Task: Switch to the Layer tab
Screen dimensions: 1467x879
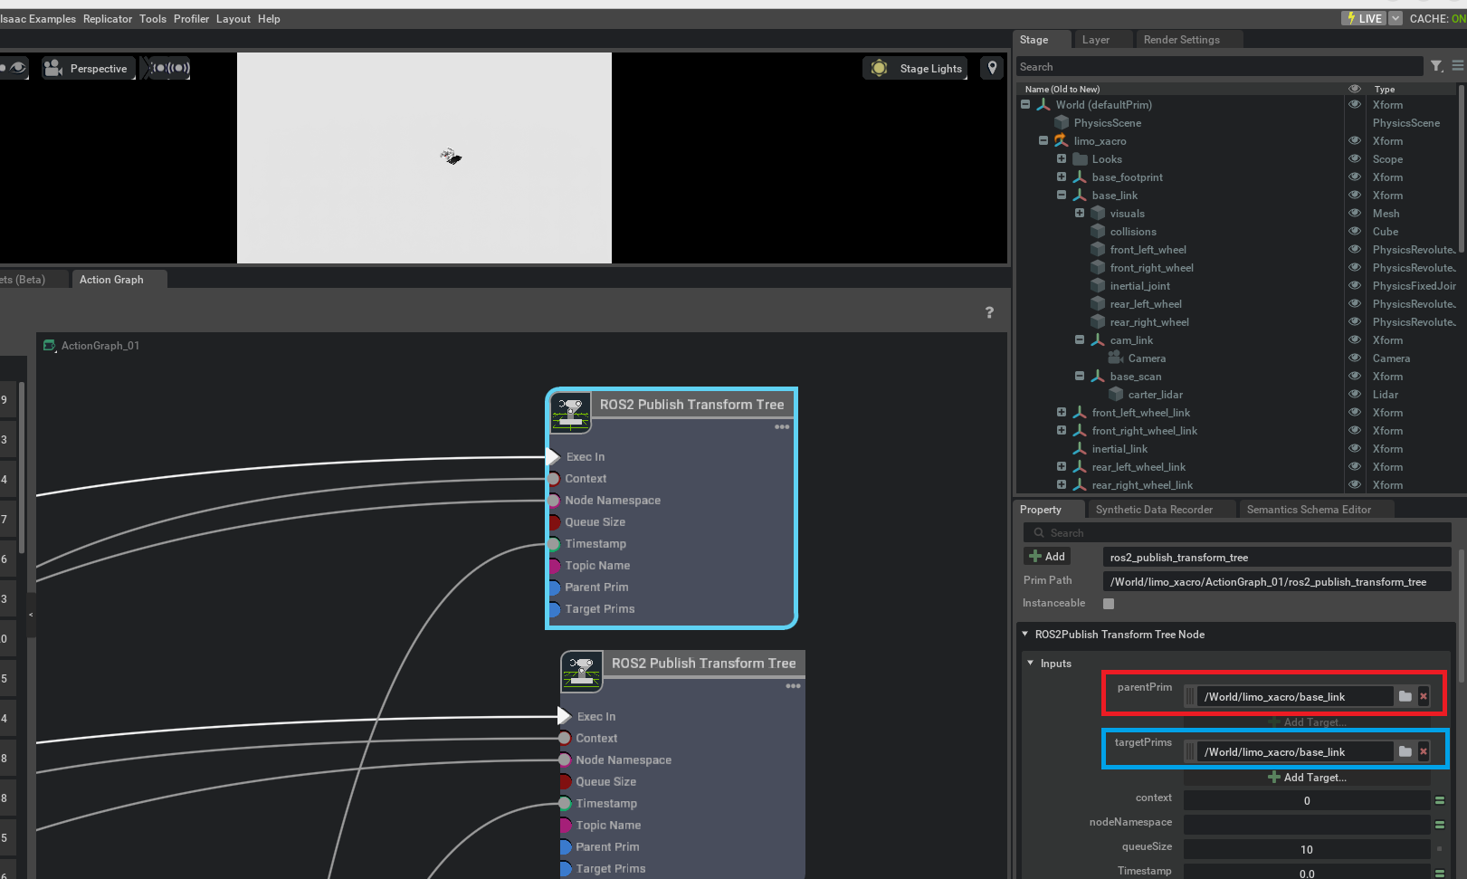Action: pos(1096,40)
